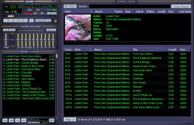Image resolution: width=194 pixels, height=125 pixels.
Task: Open the equalizer PRESETS menu
Action: pos(51,30)
